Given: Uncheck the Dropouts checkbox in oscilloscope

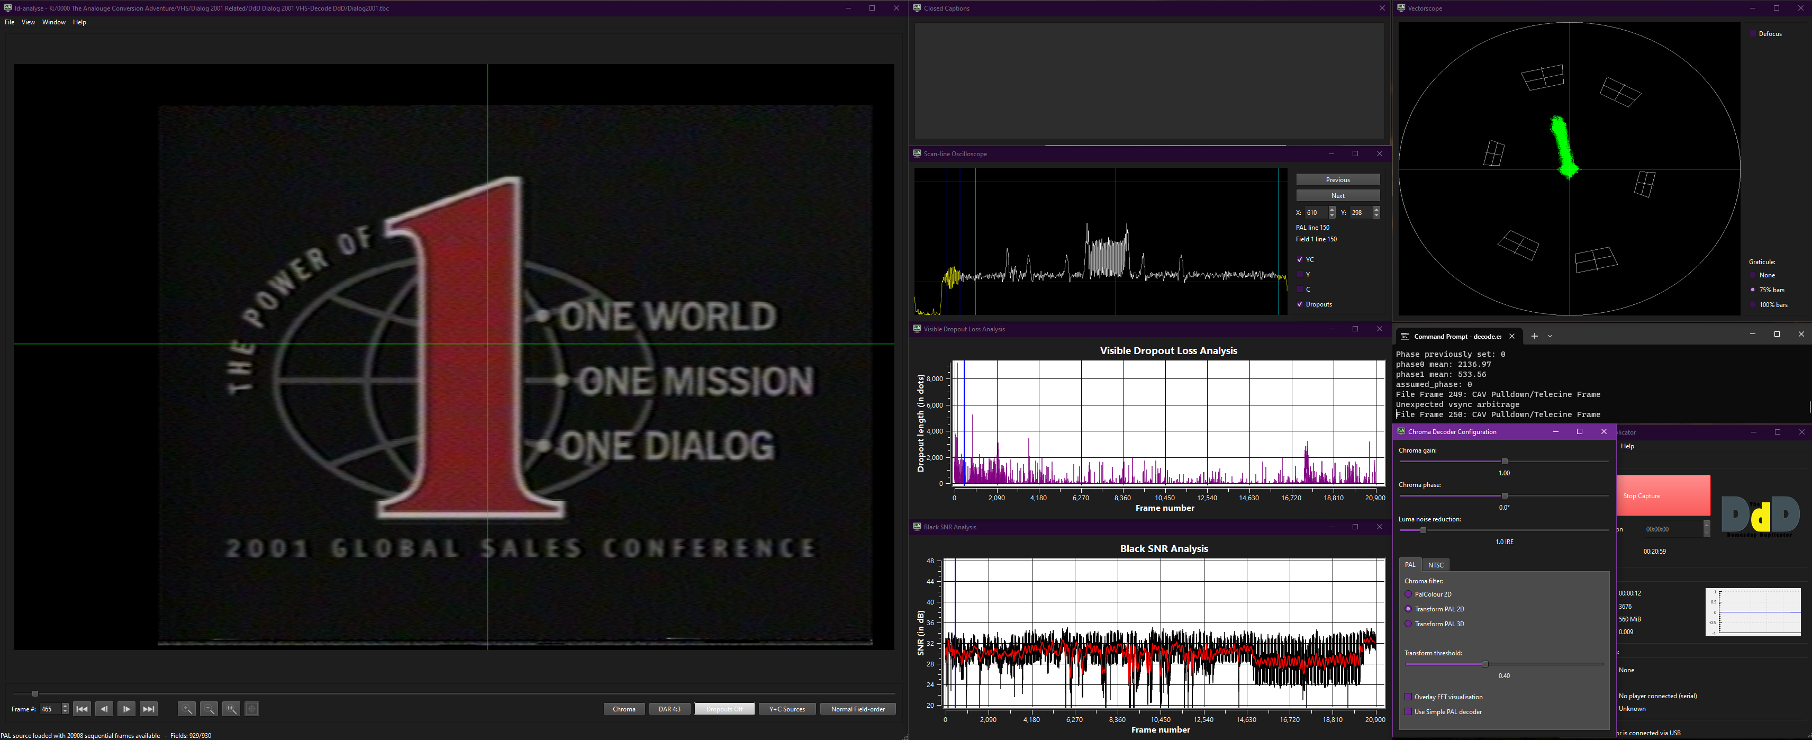Looking at the screenshot, I should pyautogui.click(x=1300, y=304).
